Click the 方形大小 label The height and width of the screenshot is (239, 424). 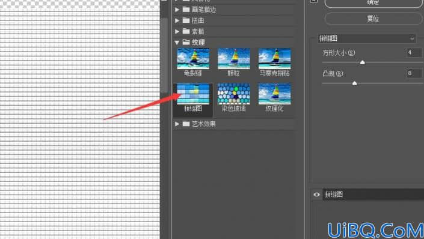tap(339, 53)
